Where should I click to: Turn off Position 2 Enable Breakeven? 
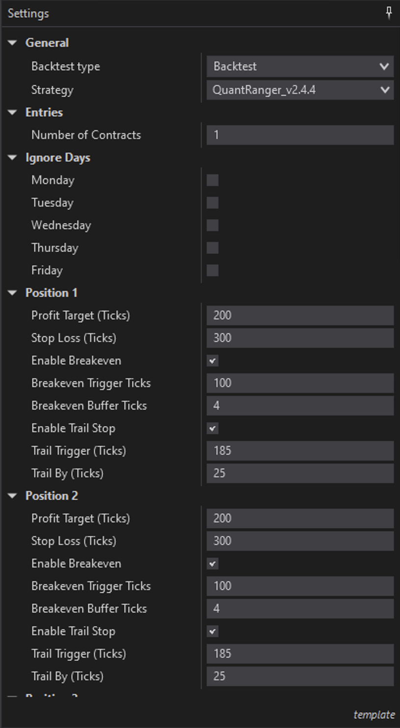point(212,564)
